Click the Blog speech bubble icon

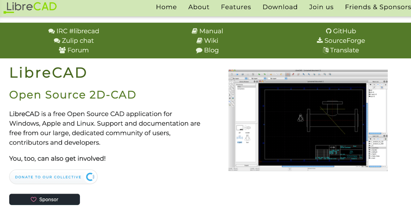coord(199,50)
